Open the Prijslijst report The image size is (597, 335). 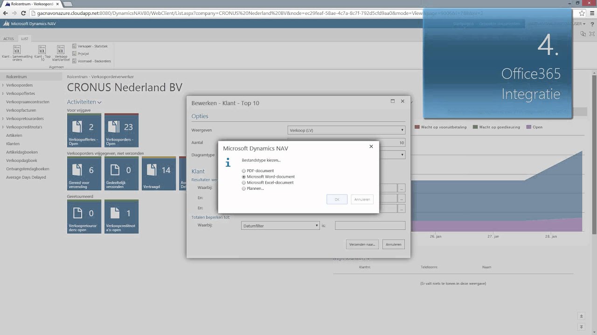point(80,54)
